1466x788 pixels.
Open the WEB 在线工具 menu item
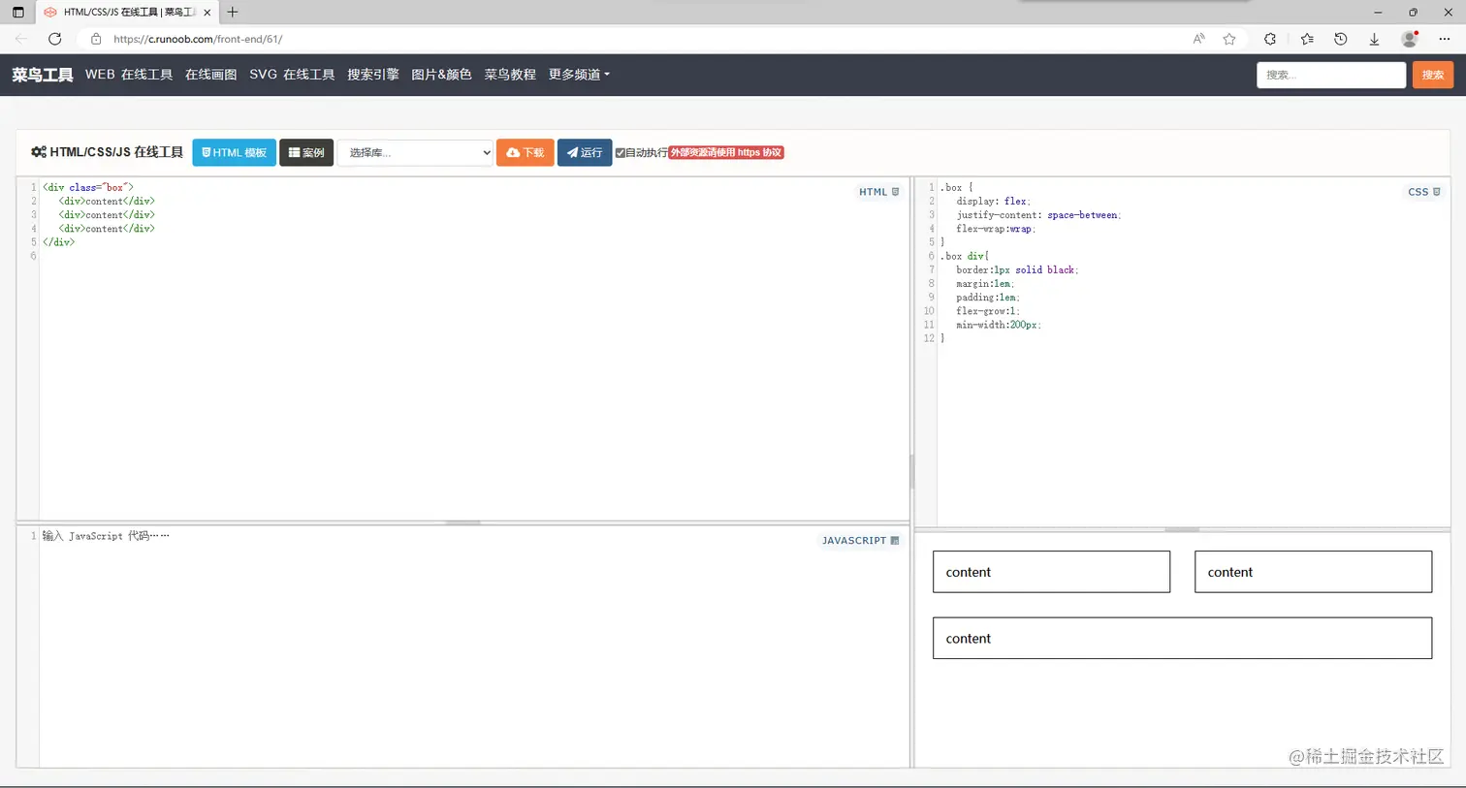coord(129,75)
